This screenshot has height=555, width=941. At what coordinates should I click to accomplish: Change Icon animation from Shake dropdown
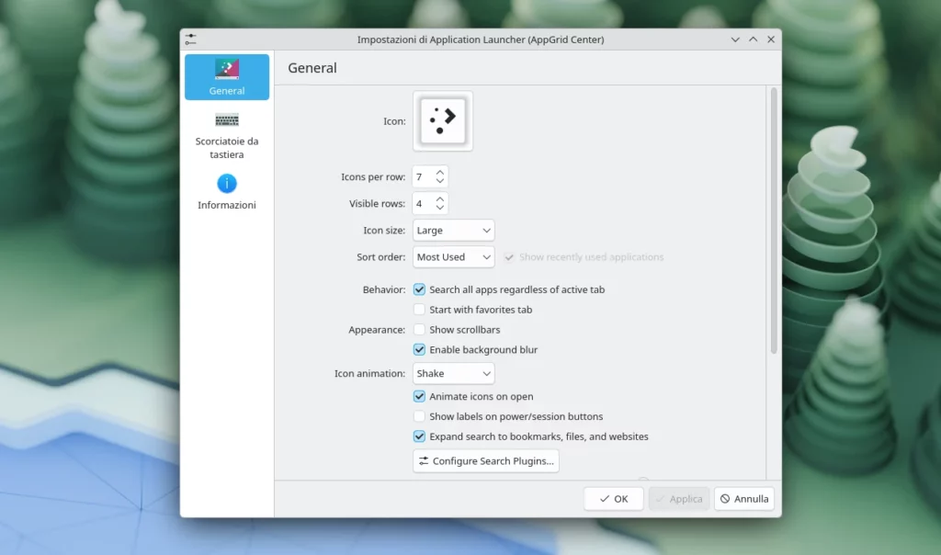[453, 373]
